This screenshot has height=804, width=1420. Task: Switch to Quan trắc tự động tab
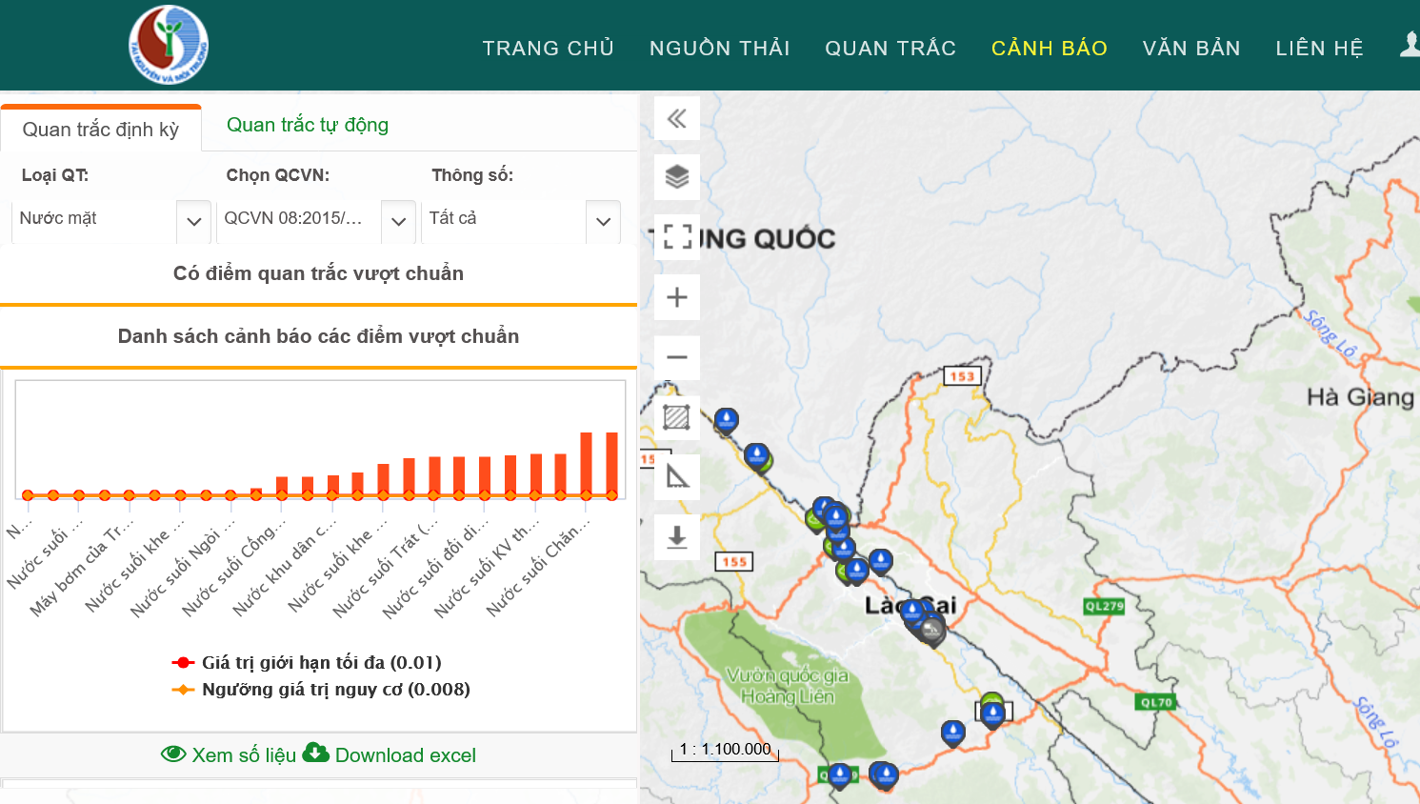point(308,125)
